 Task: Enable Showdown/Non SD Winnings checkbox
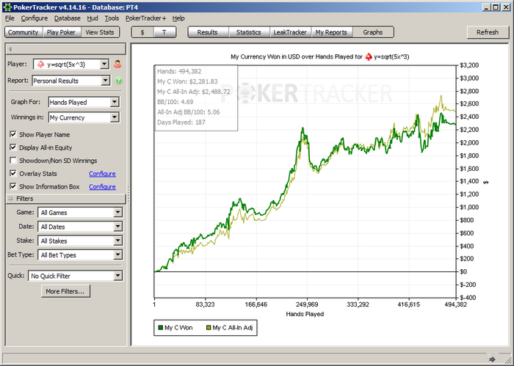click(x=13, y=161)
